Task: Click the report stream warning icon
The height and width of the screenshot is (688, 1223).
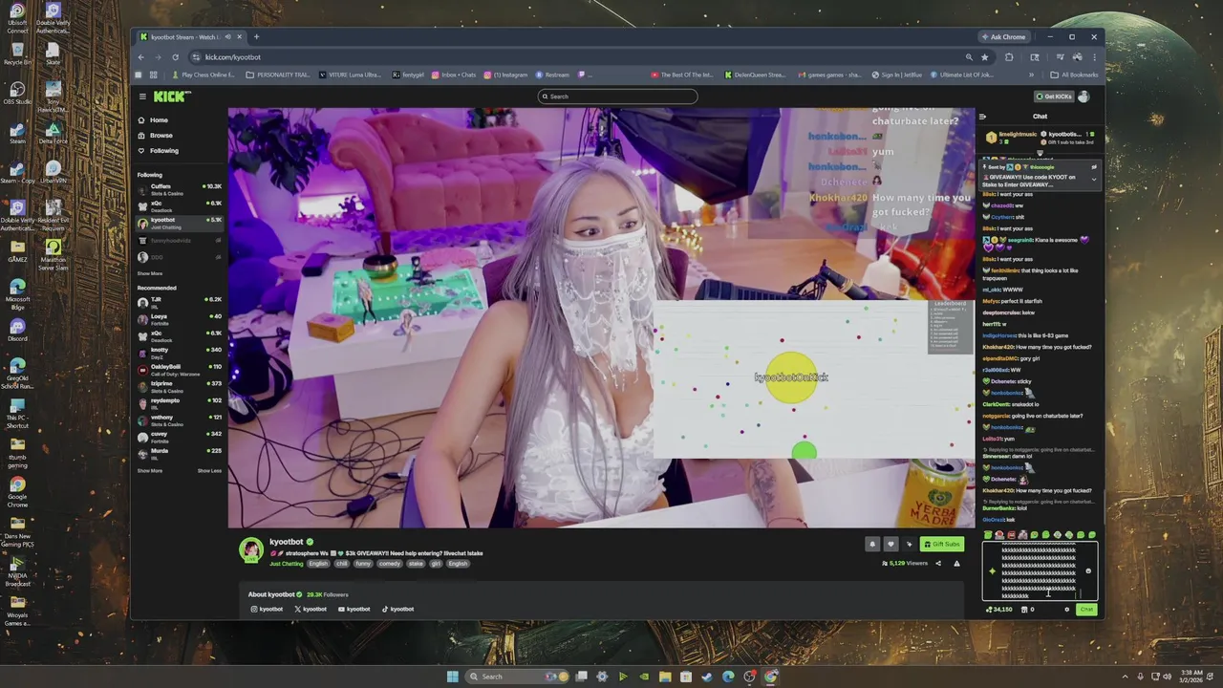Action: coord(956,564)
